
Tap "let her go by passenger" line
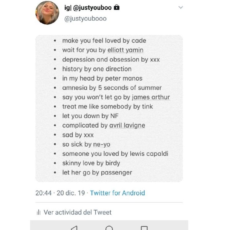click(97, 172)
